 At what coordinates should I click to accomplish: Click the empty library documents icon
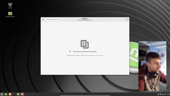pyautogui.click(x=85, y=44)
